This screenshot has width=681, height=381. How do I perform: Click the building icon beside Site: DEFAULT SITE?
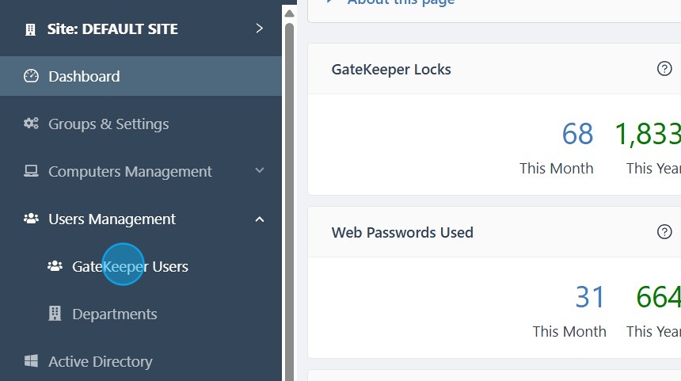[30, 29]
